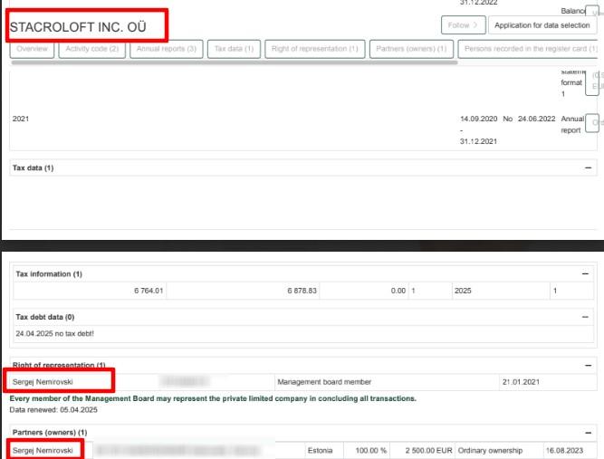
Task: Click '24.04.2025 no tax debt!' text
Action: coord(54,333)
